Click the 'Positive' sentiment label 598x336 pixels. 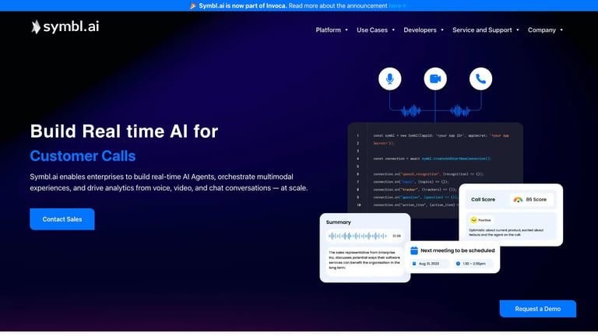(484, 220)
